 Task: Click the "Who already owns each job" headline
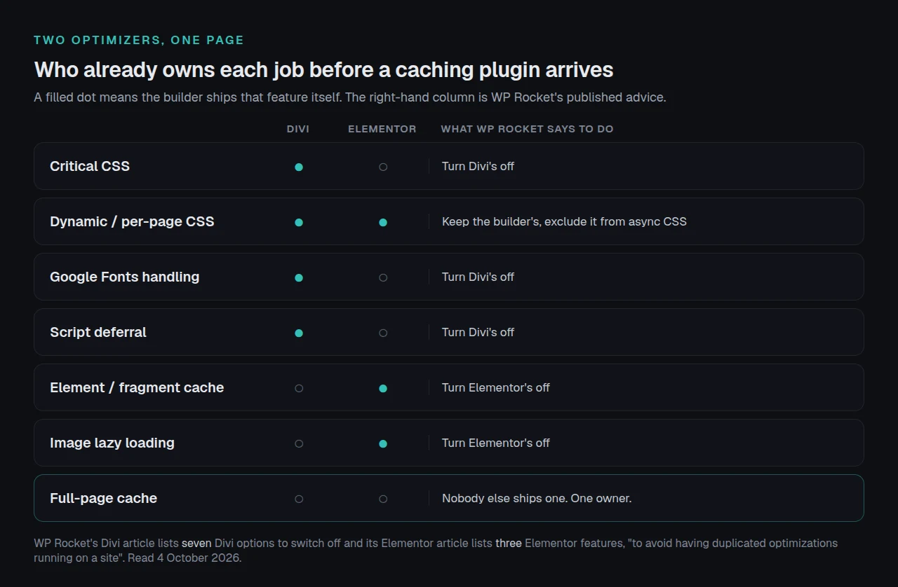[x=324, y=69]
